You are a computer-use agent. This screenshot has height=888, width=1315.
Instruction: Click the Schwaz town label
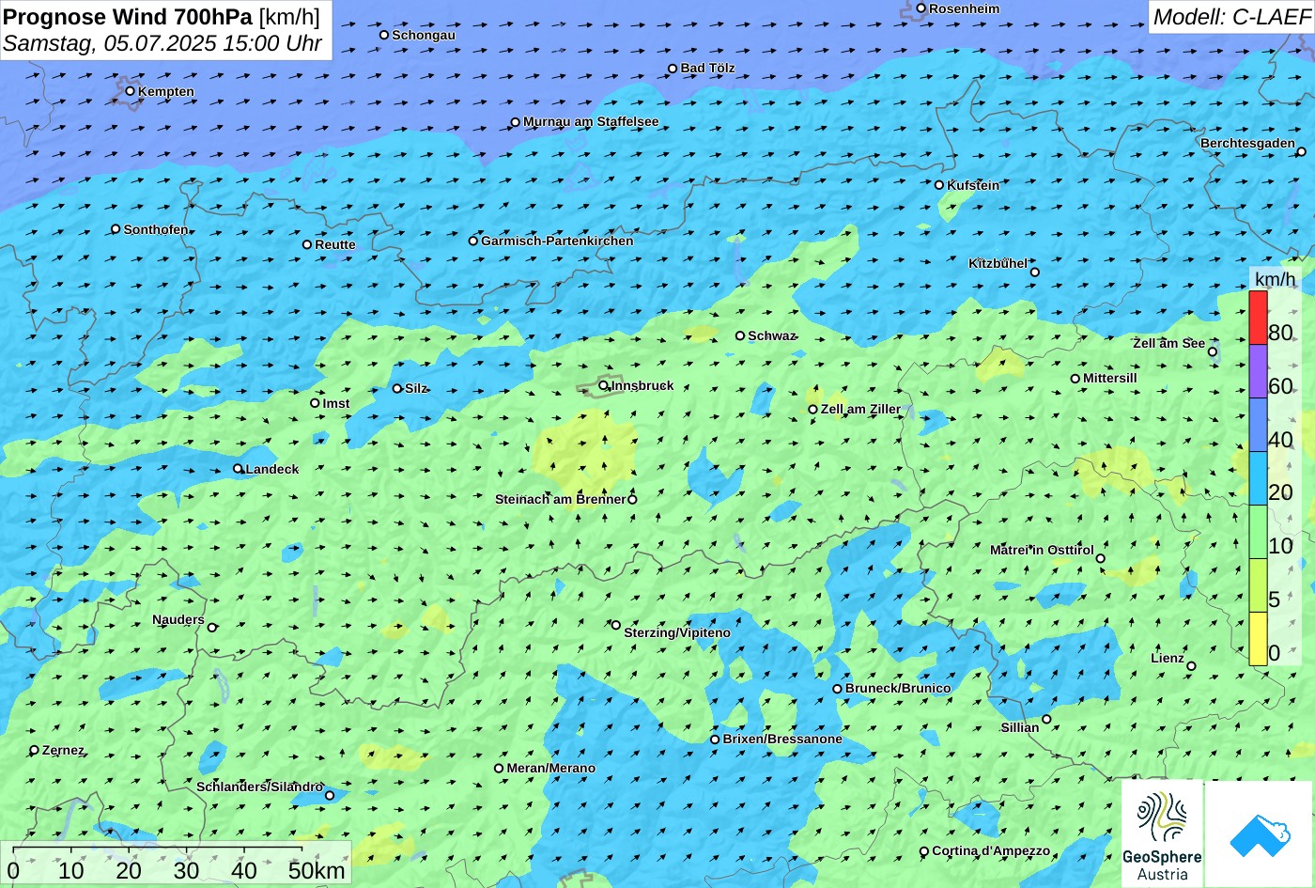coord(772,335)
